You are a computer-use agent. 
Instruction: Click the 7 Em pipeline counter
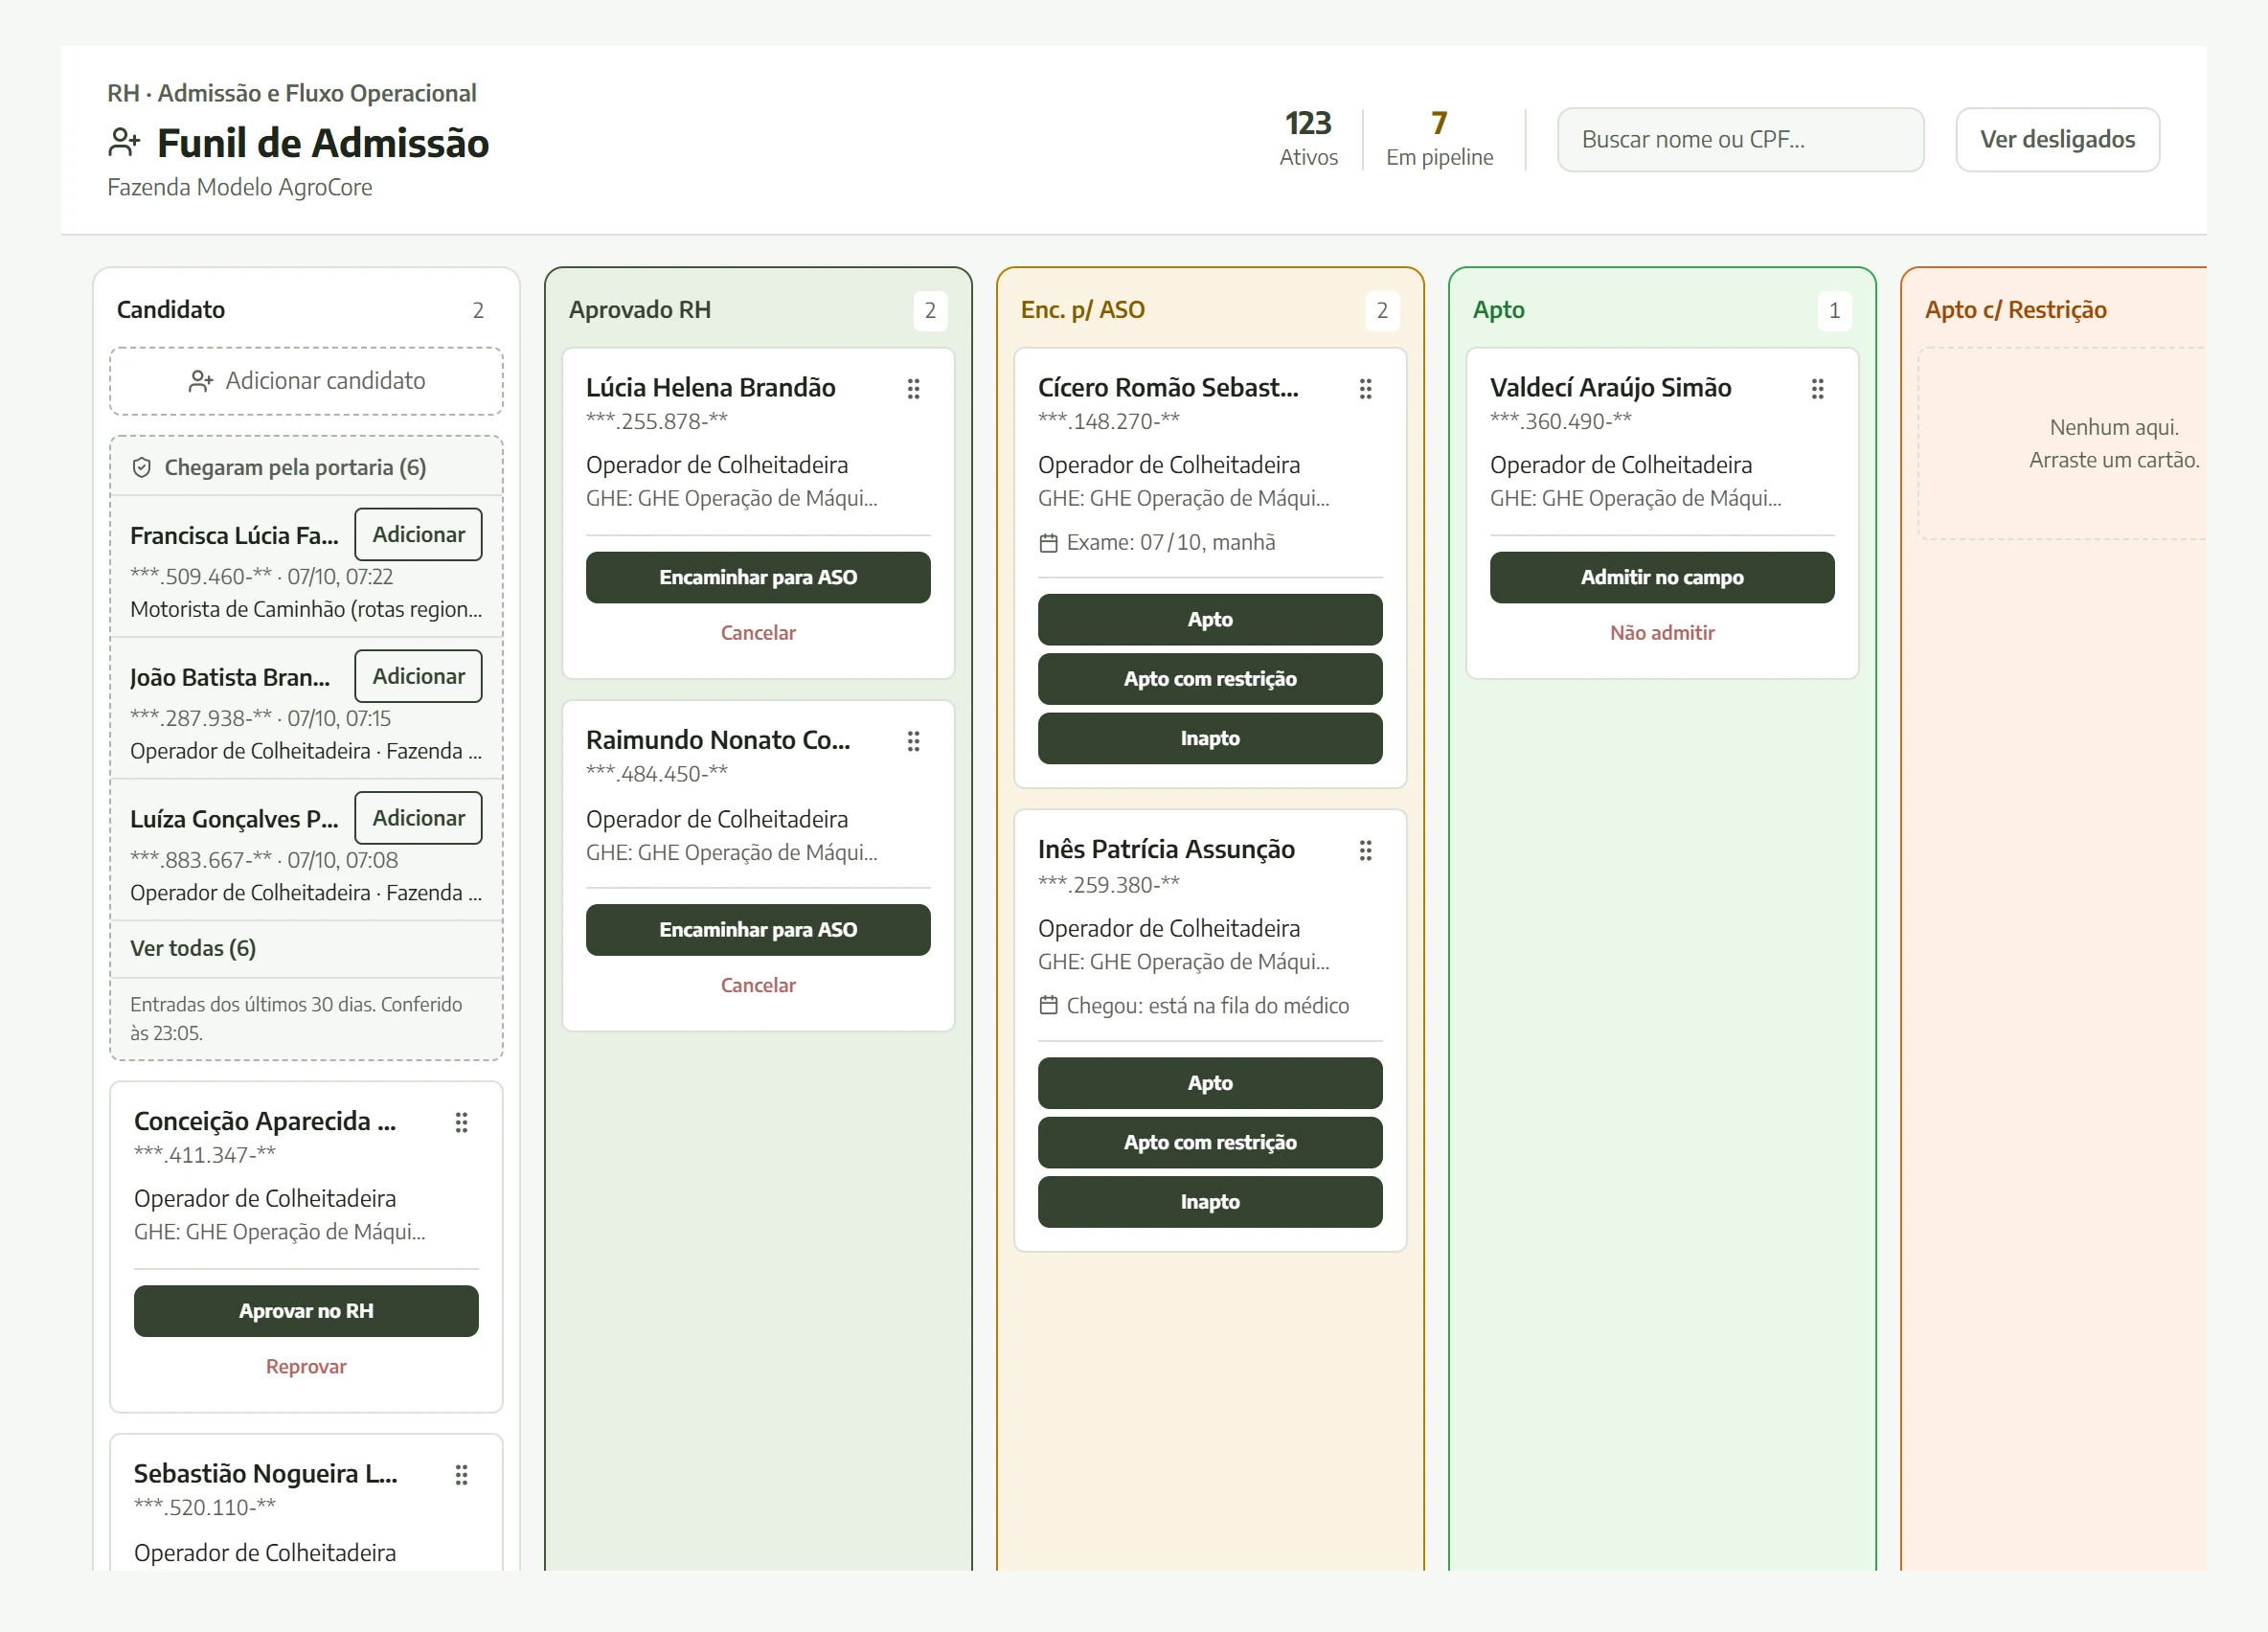click(x=1439, y=139)
